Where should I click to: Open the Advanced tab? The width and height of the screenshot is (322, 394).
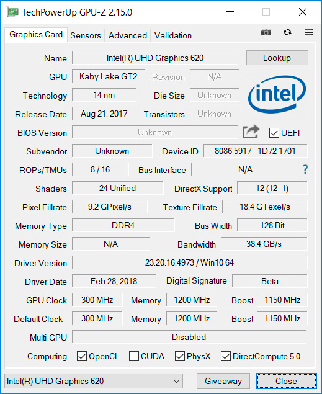pos(128,35)
